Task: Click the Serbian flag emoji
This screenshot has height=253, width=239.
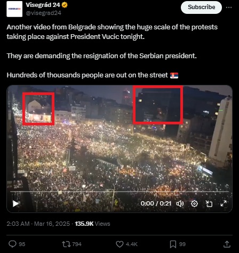Action: [174, 75]
